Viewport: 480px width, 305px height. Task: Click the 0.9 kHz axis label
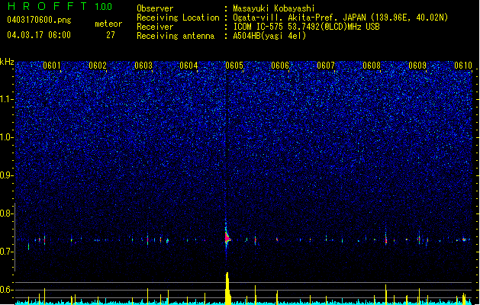[7, 175]
